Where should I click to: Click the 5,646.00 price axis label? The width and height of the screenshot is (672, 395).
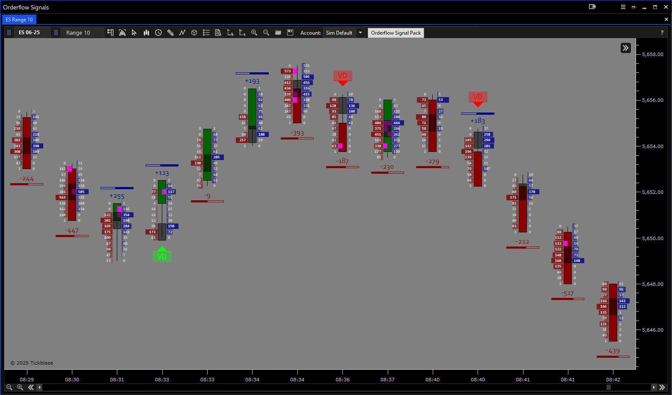pyautogui.click(x=652, y=330)
